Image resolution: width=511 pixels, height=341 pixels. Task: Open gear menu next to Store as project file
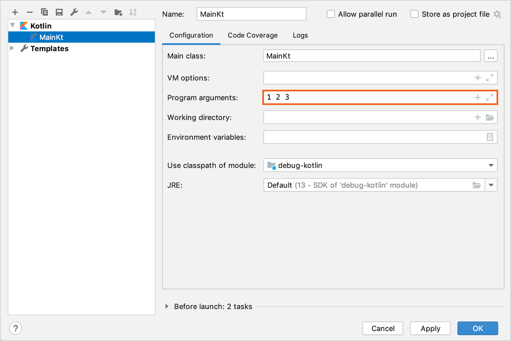497,14
